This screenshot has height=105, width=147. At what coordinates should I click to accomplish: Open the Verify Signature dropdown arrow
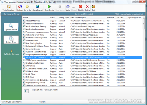point(15,8)
